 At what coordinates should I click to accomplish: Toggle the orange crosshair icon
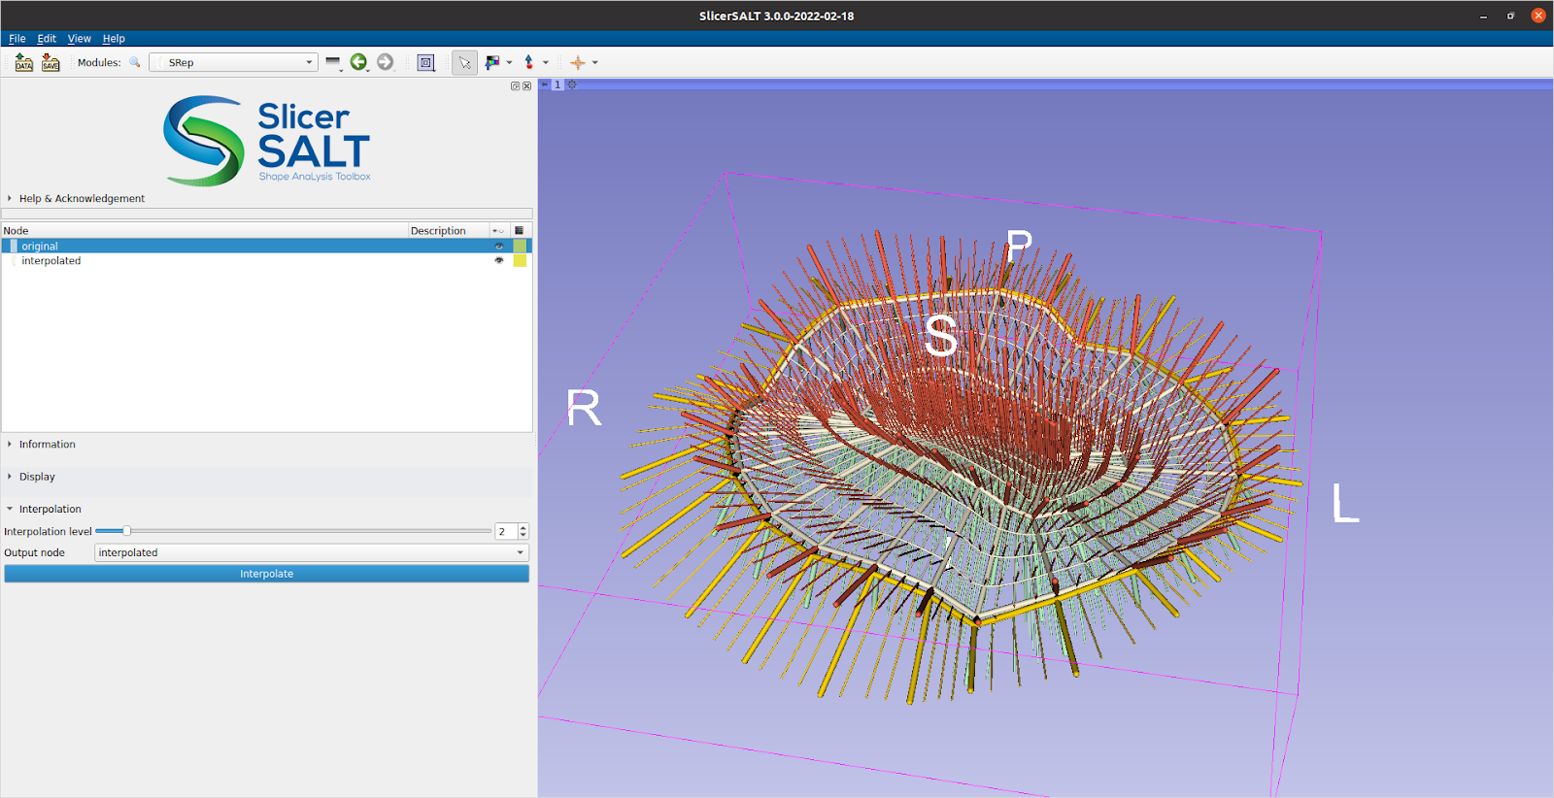click(x=578, y=62)
